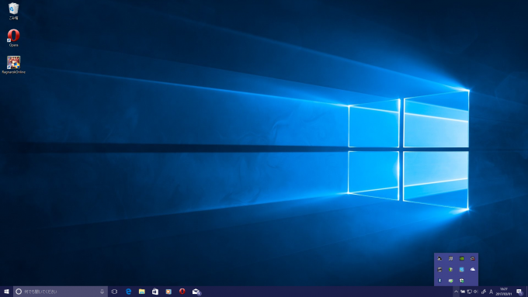Open the Mail app on taskbar
The width and height of the screenshot is (528, 297).
(196, 292)
